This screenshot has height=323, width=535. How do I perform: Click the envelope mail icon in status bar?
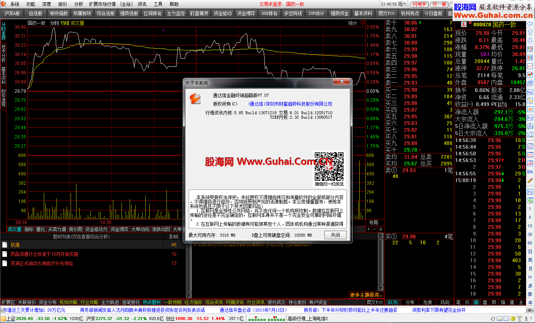(506, 319)
